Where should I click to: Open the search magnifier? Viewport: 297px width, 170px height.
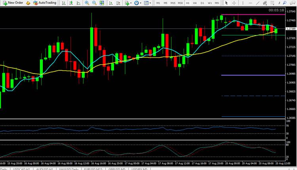(285, 3)
